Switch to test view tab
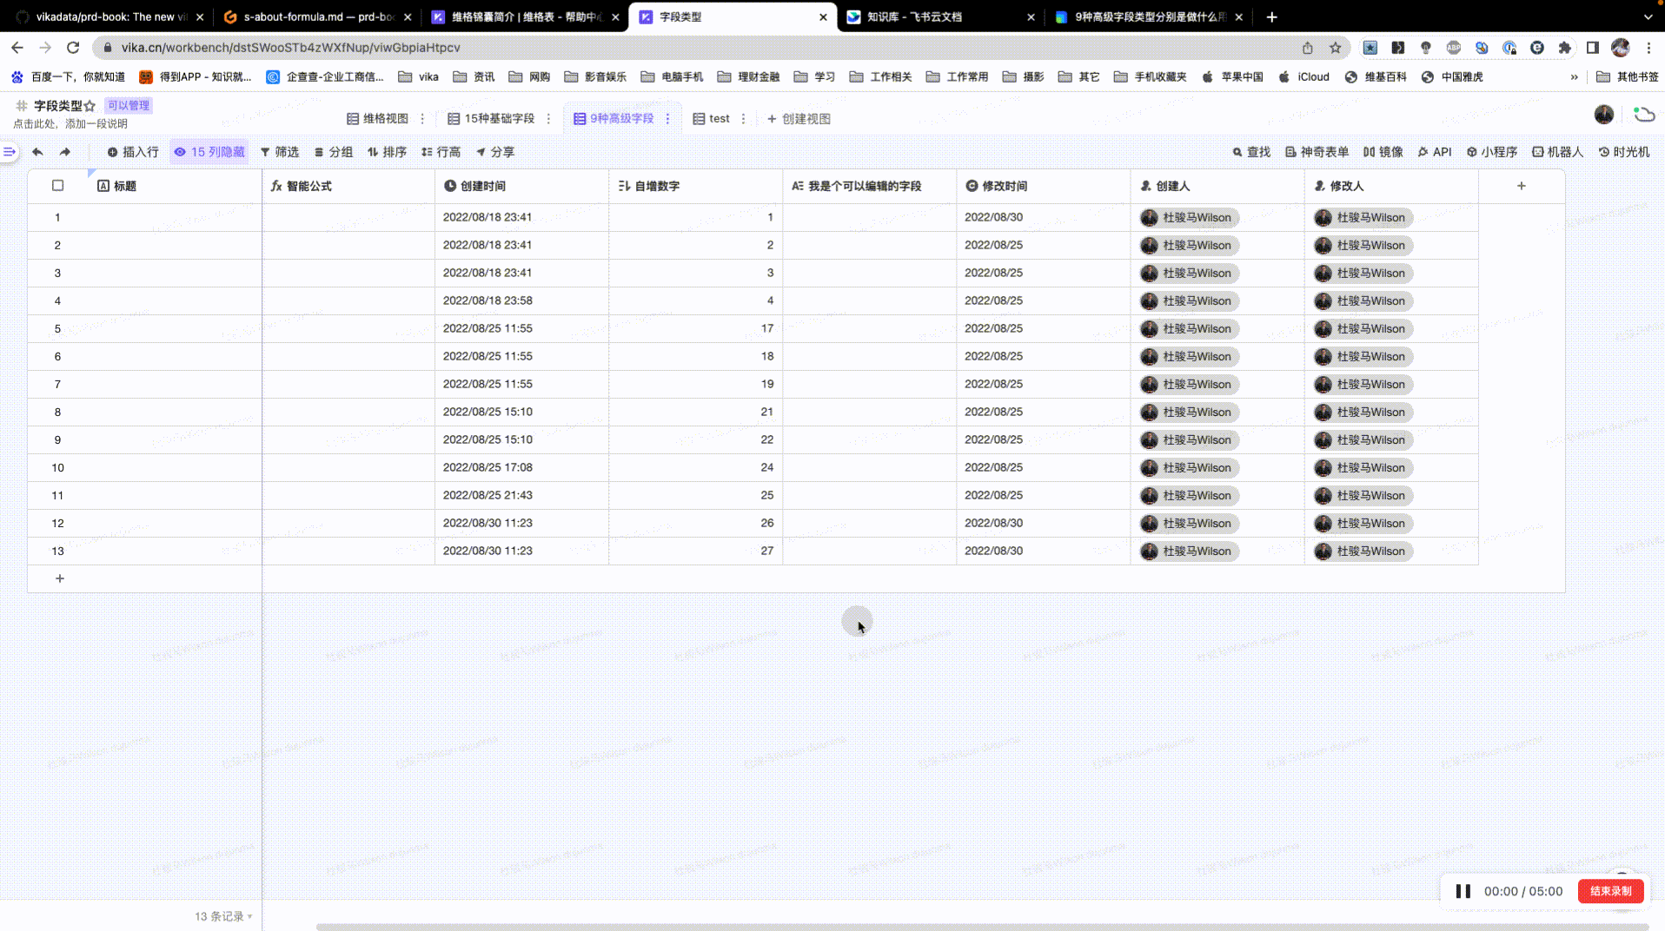The width and height of the screenshot is (1665, 931). [x=711, y=119]
